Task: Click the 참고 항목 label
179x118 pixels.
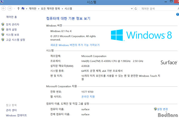Action: tap(11, 105)
